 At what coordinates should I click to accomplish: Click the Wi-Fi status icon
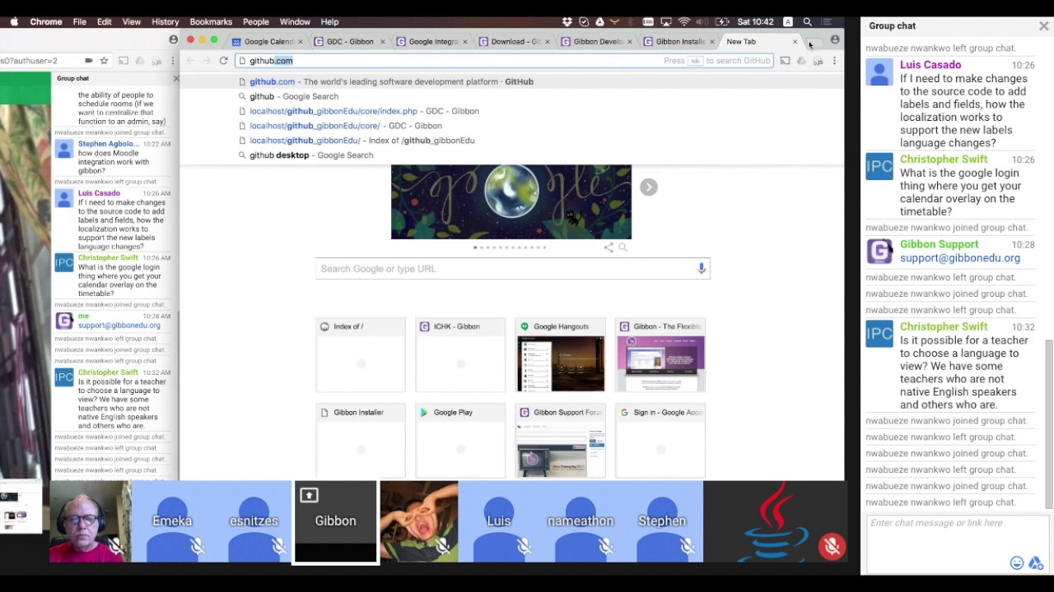point(684,22)
